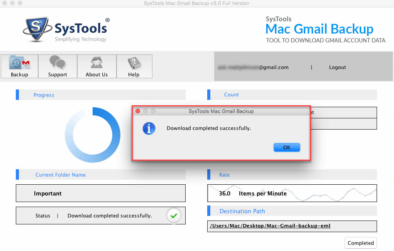Click Logout from Gmail account
This screenshot has height=251, width=394.
(x=337, y=67)
